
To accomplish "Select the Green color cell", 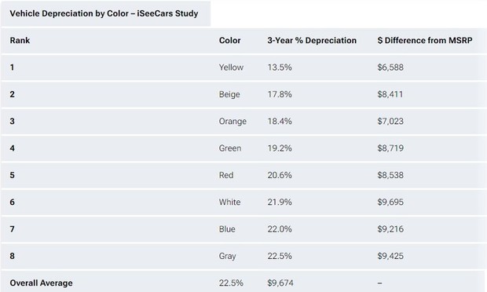I will pyautogui.click(x=230, y=148).
